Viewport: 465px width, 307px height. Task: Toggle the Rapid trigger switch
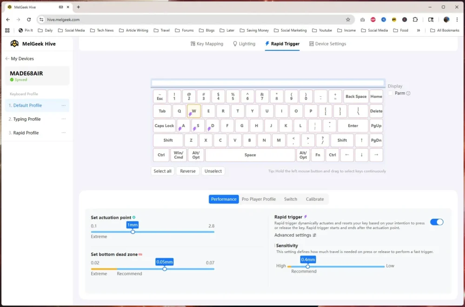coord(437,222)
